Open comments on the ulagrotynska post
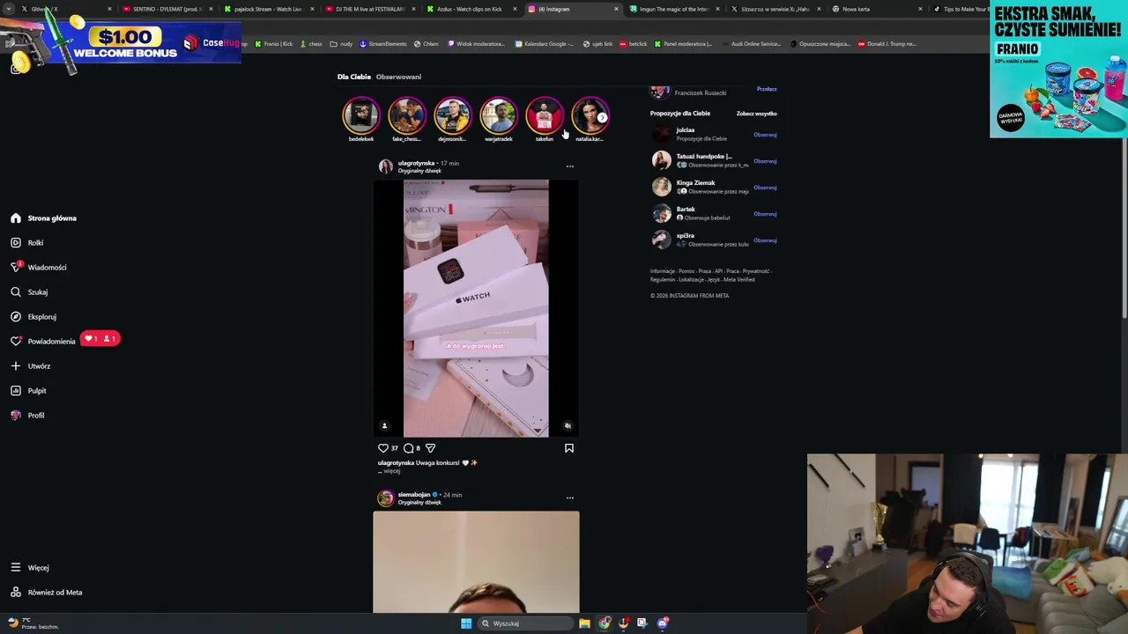The image size is (1128, 634). pos(408,448)
